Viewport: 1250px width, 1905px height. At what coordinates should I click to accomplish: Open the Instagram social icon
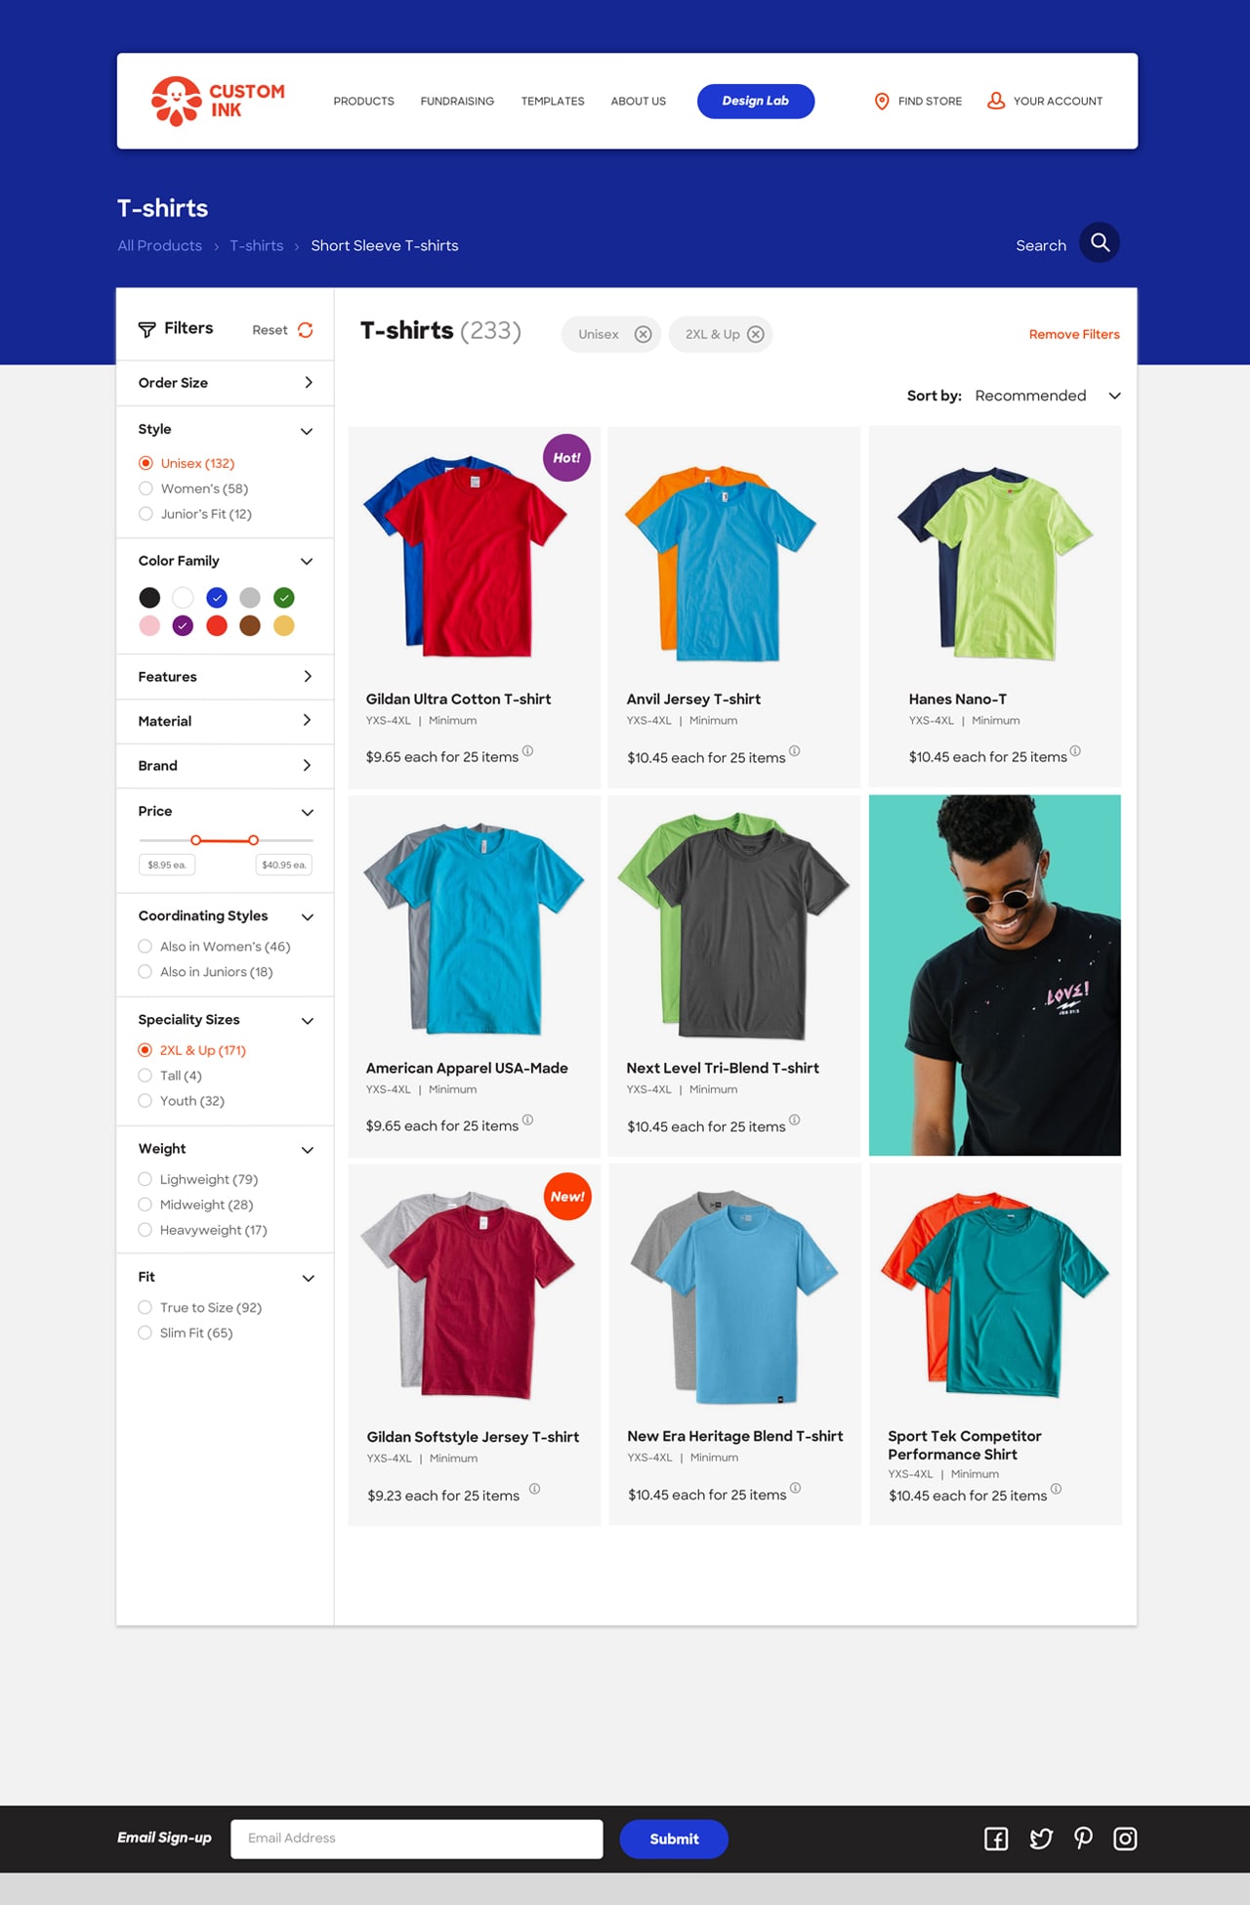pyautogui.click(x=1125, y=1840)
